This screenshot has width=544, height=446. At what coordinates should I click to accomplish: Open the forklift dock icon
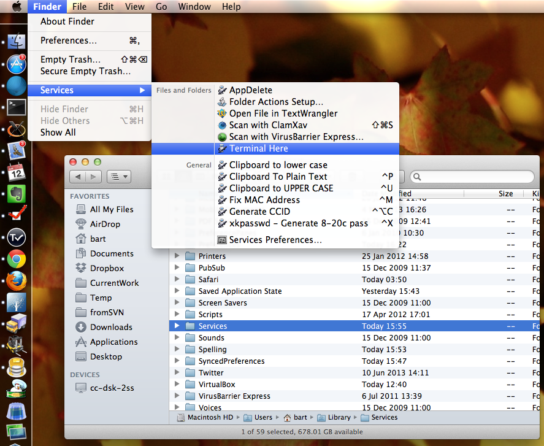point(16,345)
